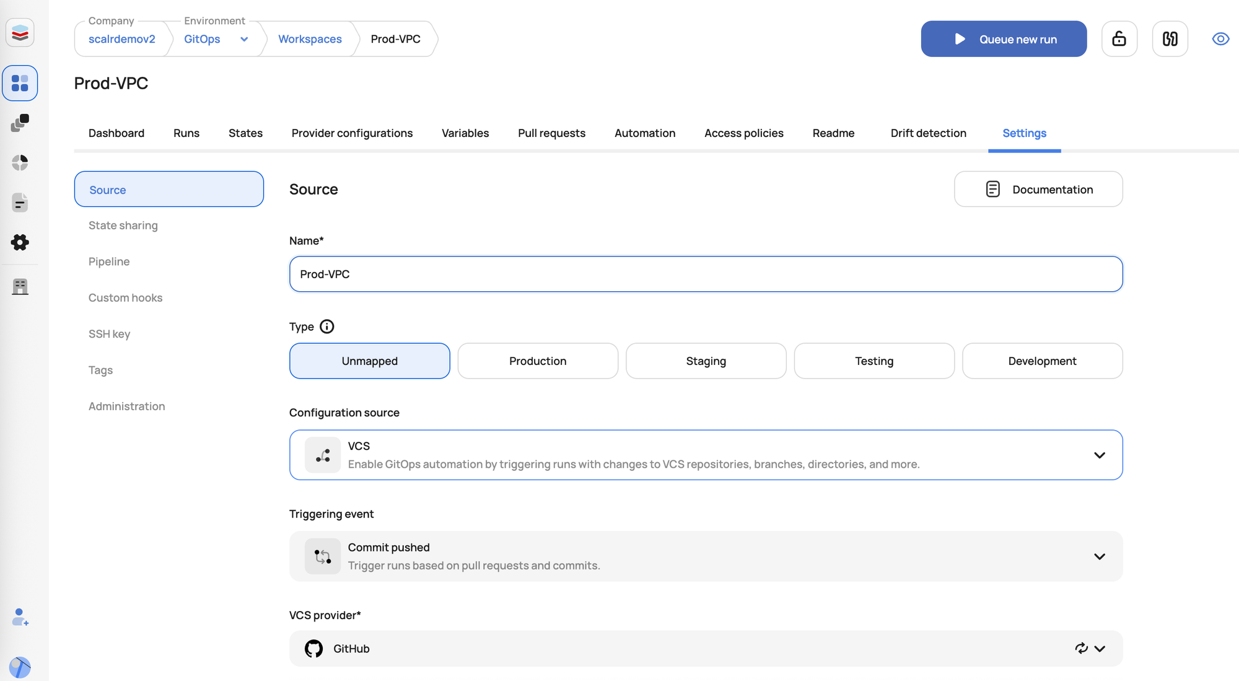Open the document icon in left sidebar
The width and height of the screenshot is (1239, 681).
click(x=20, y=203)
